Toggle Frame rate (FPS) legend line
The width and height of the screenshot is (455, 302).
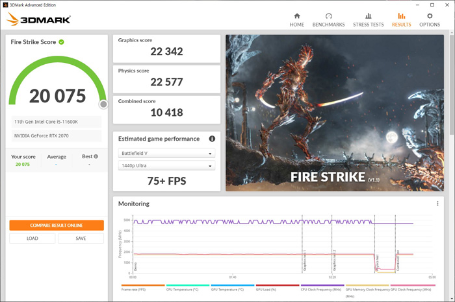coord(143,288)
